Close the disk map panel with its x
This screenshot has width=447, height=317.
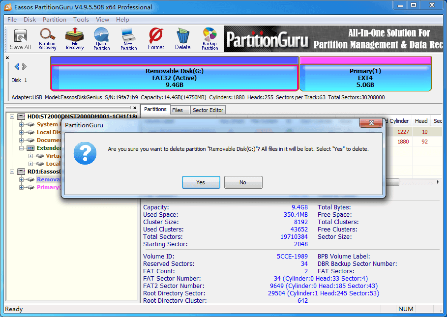7,58
